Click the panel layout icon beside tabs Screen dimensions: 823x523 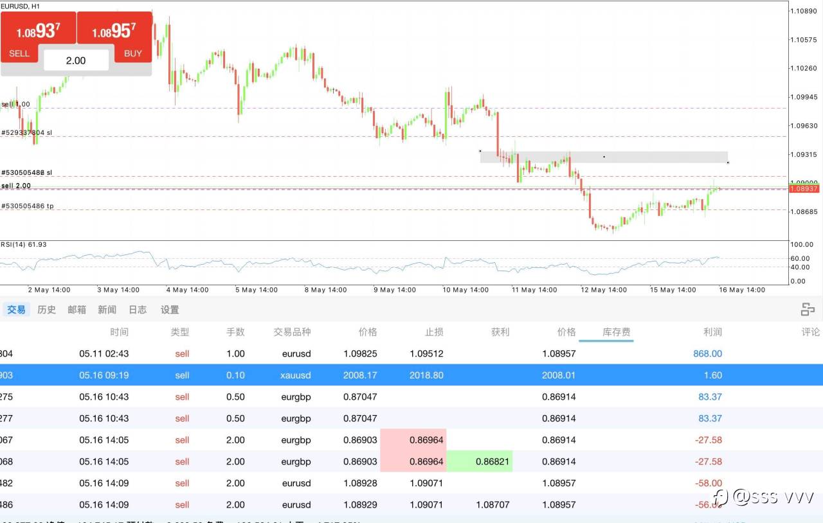pyautogui.click(x=808, y=310)
